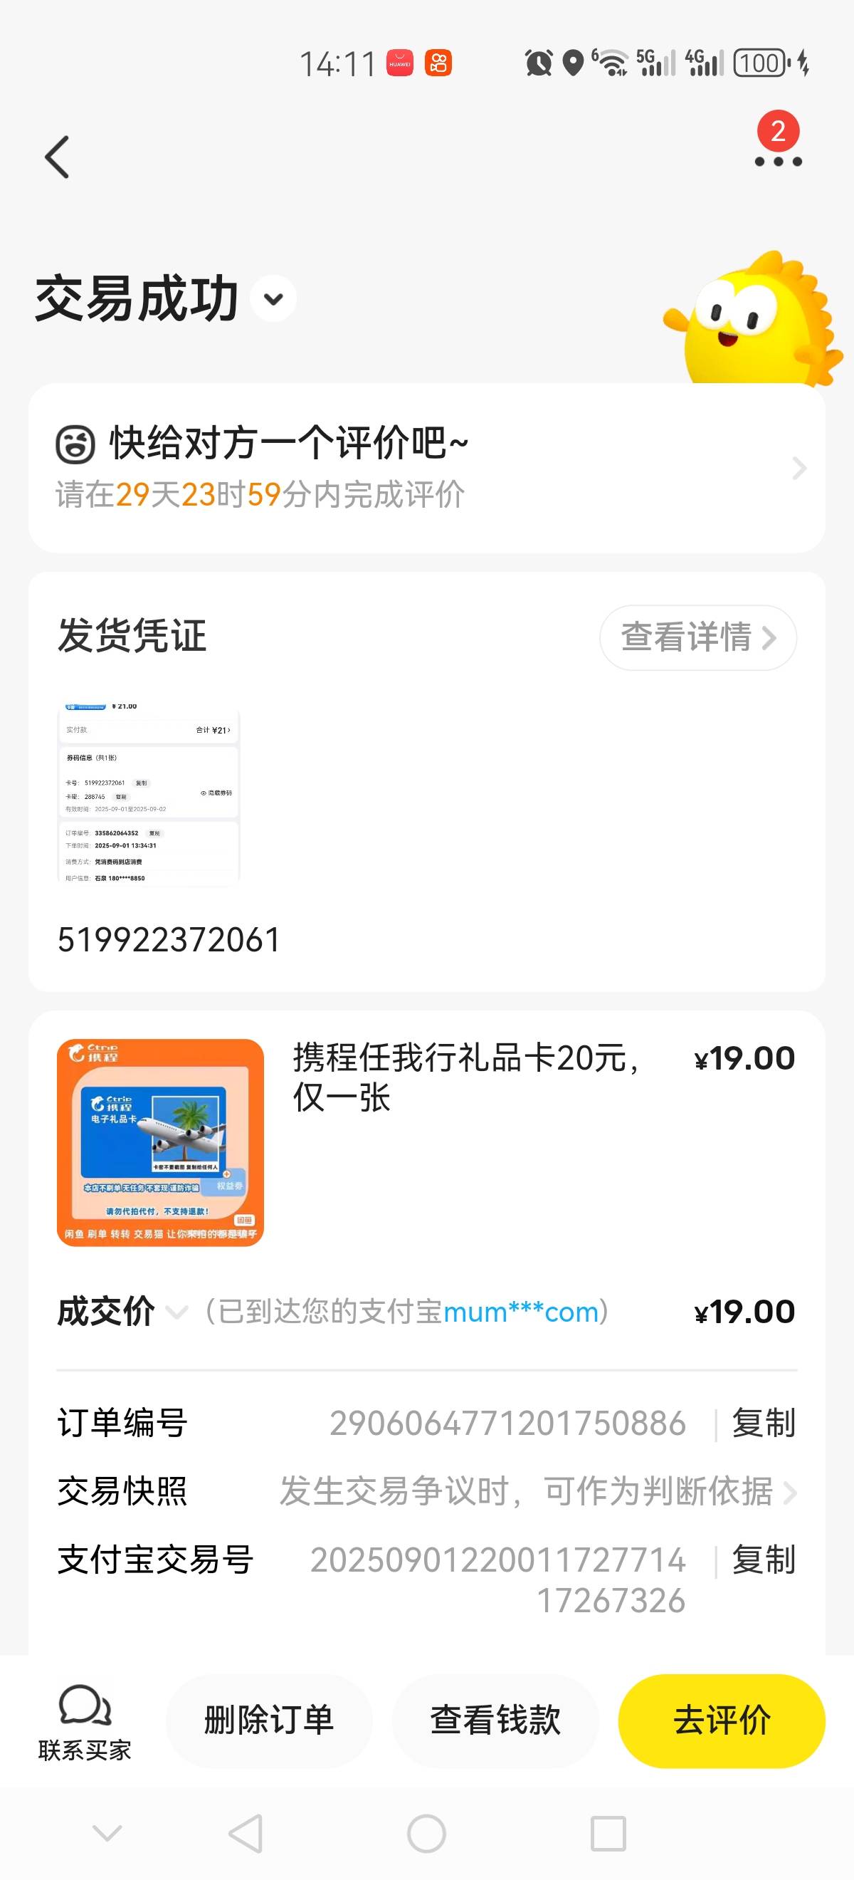The height and width of the screenshot is (1880, 854).
Task: Tap the yellow 去评价 button
Action: 722,1720
